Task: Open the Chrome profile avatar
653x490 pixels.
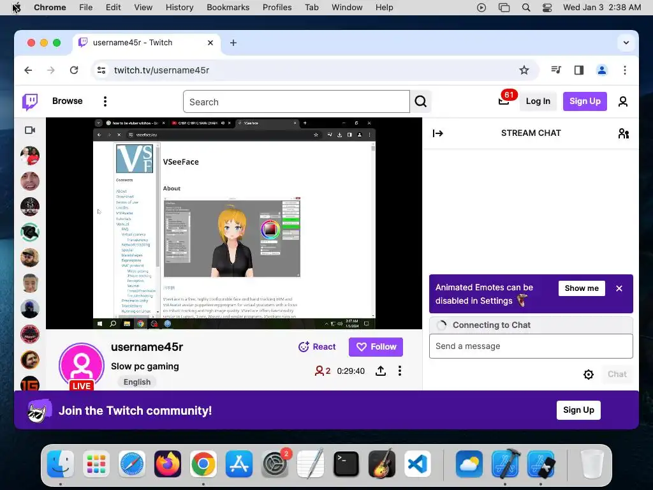Action: (602, 70)
